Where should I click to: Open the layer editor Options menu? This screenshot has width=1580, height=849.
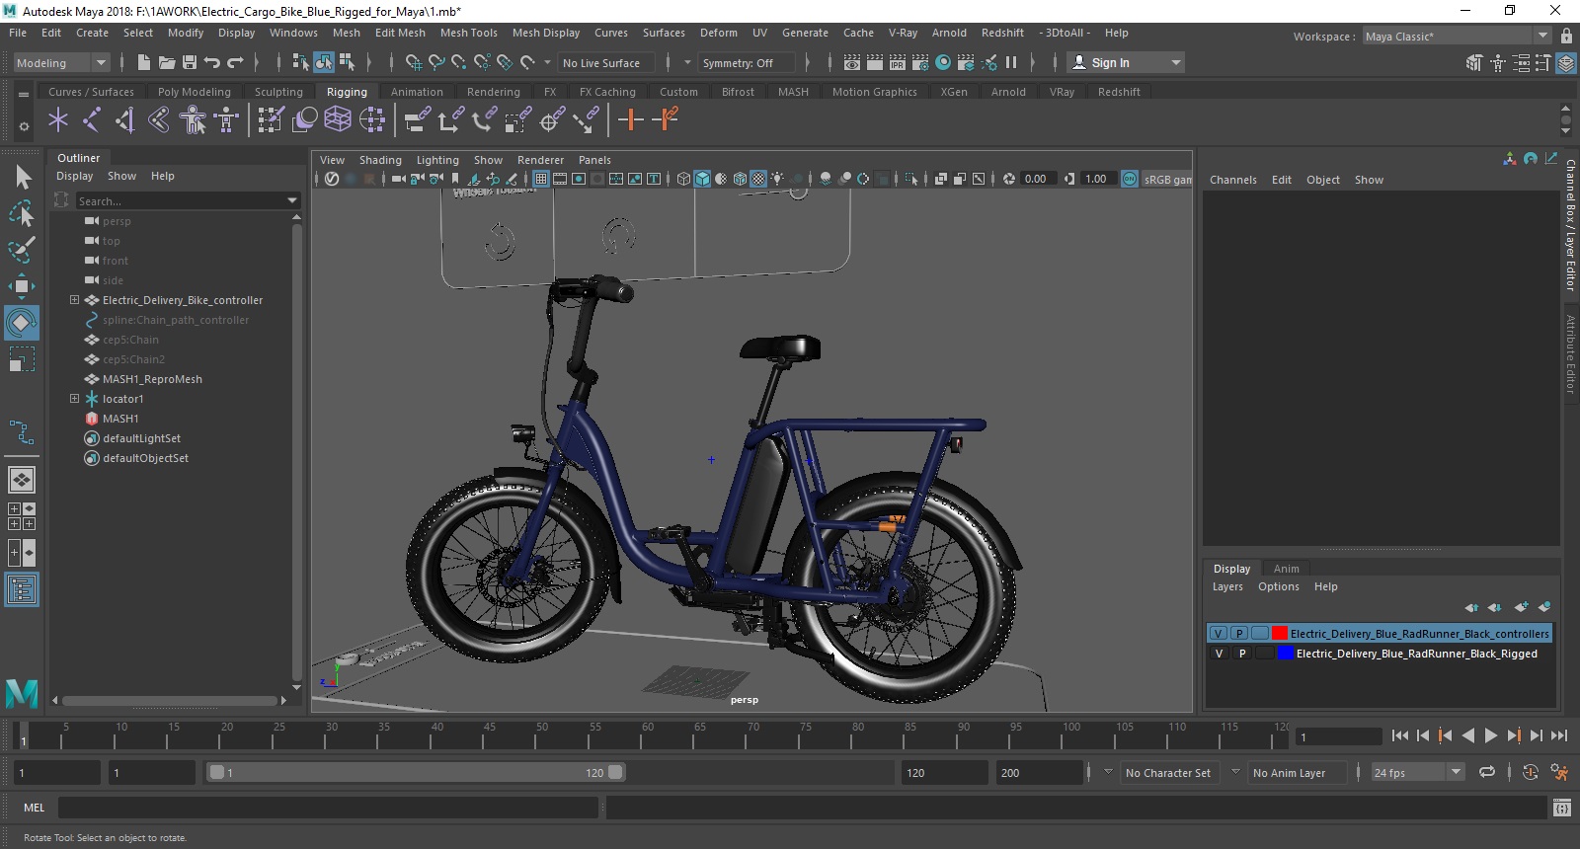pos(1278,586)
